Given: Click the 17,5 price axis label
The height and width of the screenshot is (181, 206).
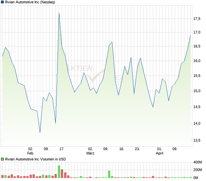Looking at the screenshot, I should 197,19.
